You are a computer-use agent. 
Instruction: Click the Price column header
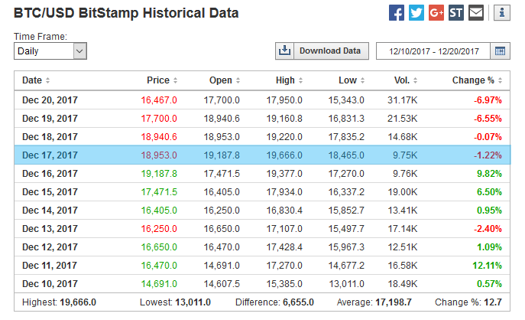click(x=158, y=80)
